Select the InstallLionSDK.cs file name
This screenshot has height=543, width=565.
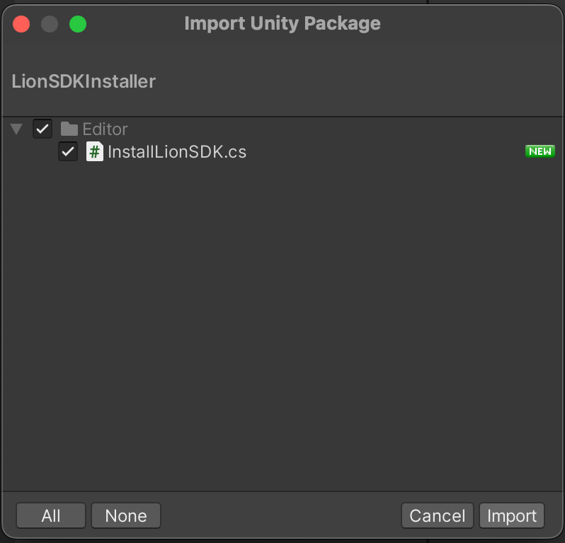[x=177, y=152]
